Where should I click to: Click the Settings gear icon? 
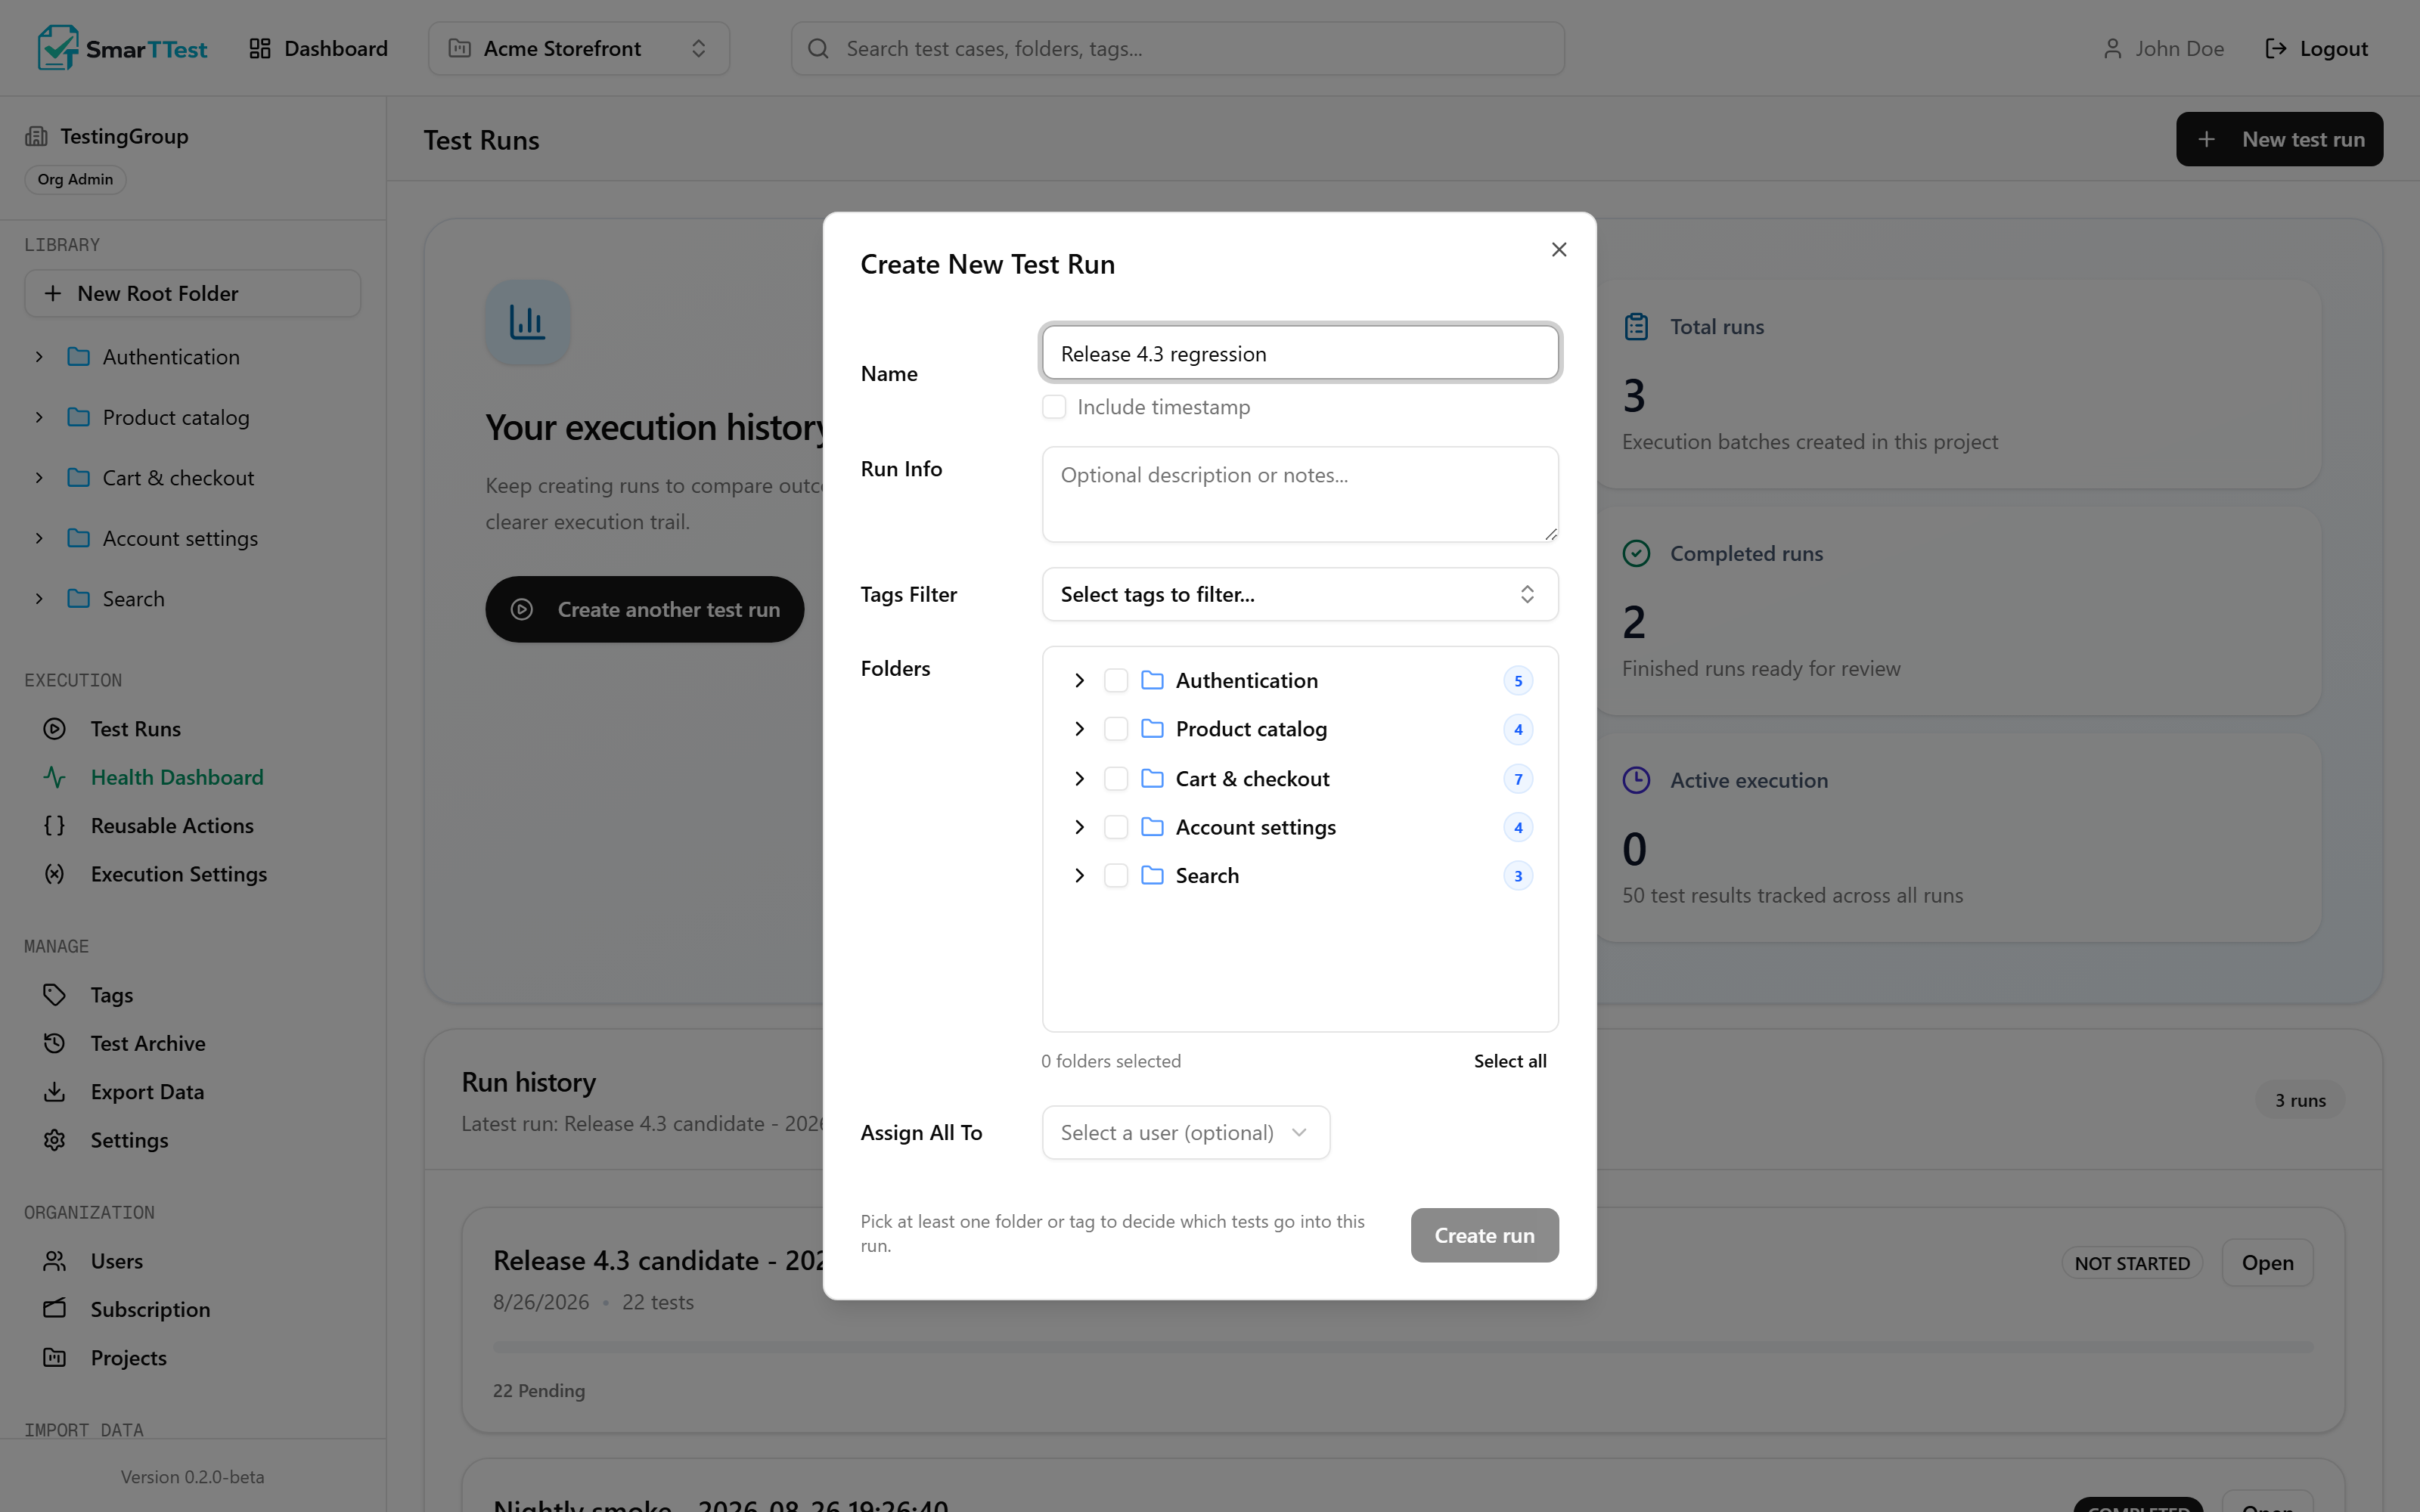tap(55, 1140)
